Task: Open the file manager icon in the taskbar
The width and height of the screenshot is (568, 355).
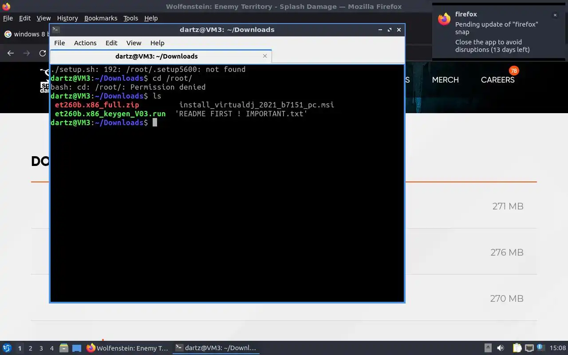Action: coord(64,348)
